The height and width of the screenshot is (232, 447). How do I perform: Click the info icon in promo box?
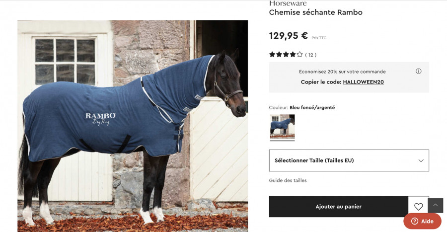418,71
